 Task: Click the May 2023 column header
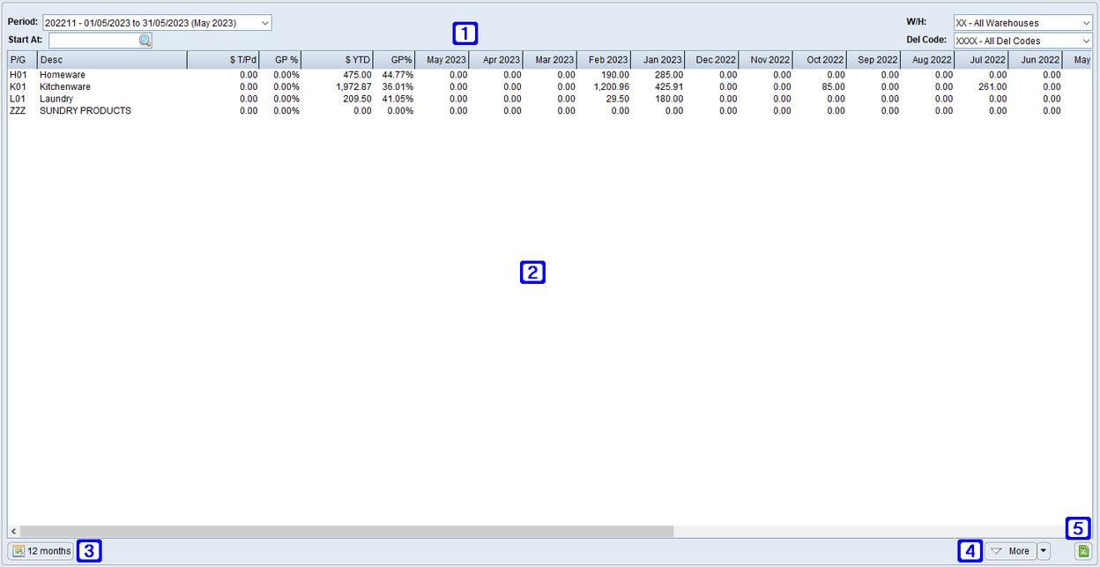tap(444, 59)
